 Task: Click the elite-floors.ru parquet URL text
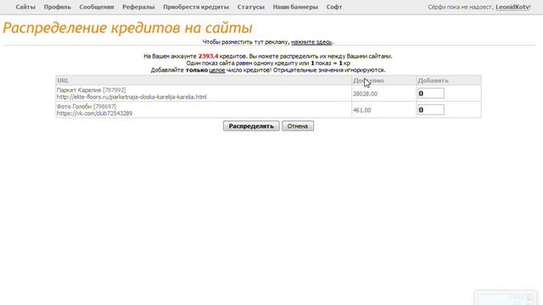point(132,97)
